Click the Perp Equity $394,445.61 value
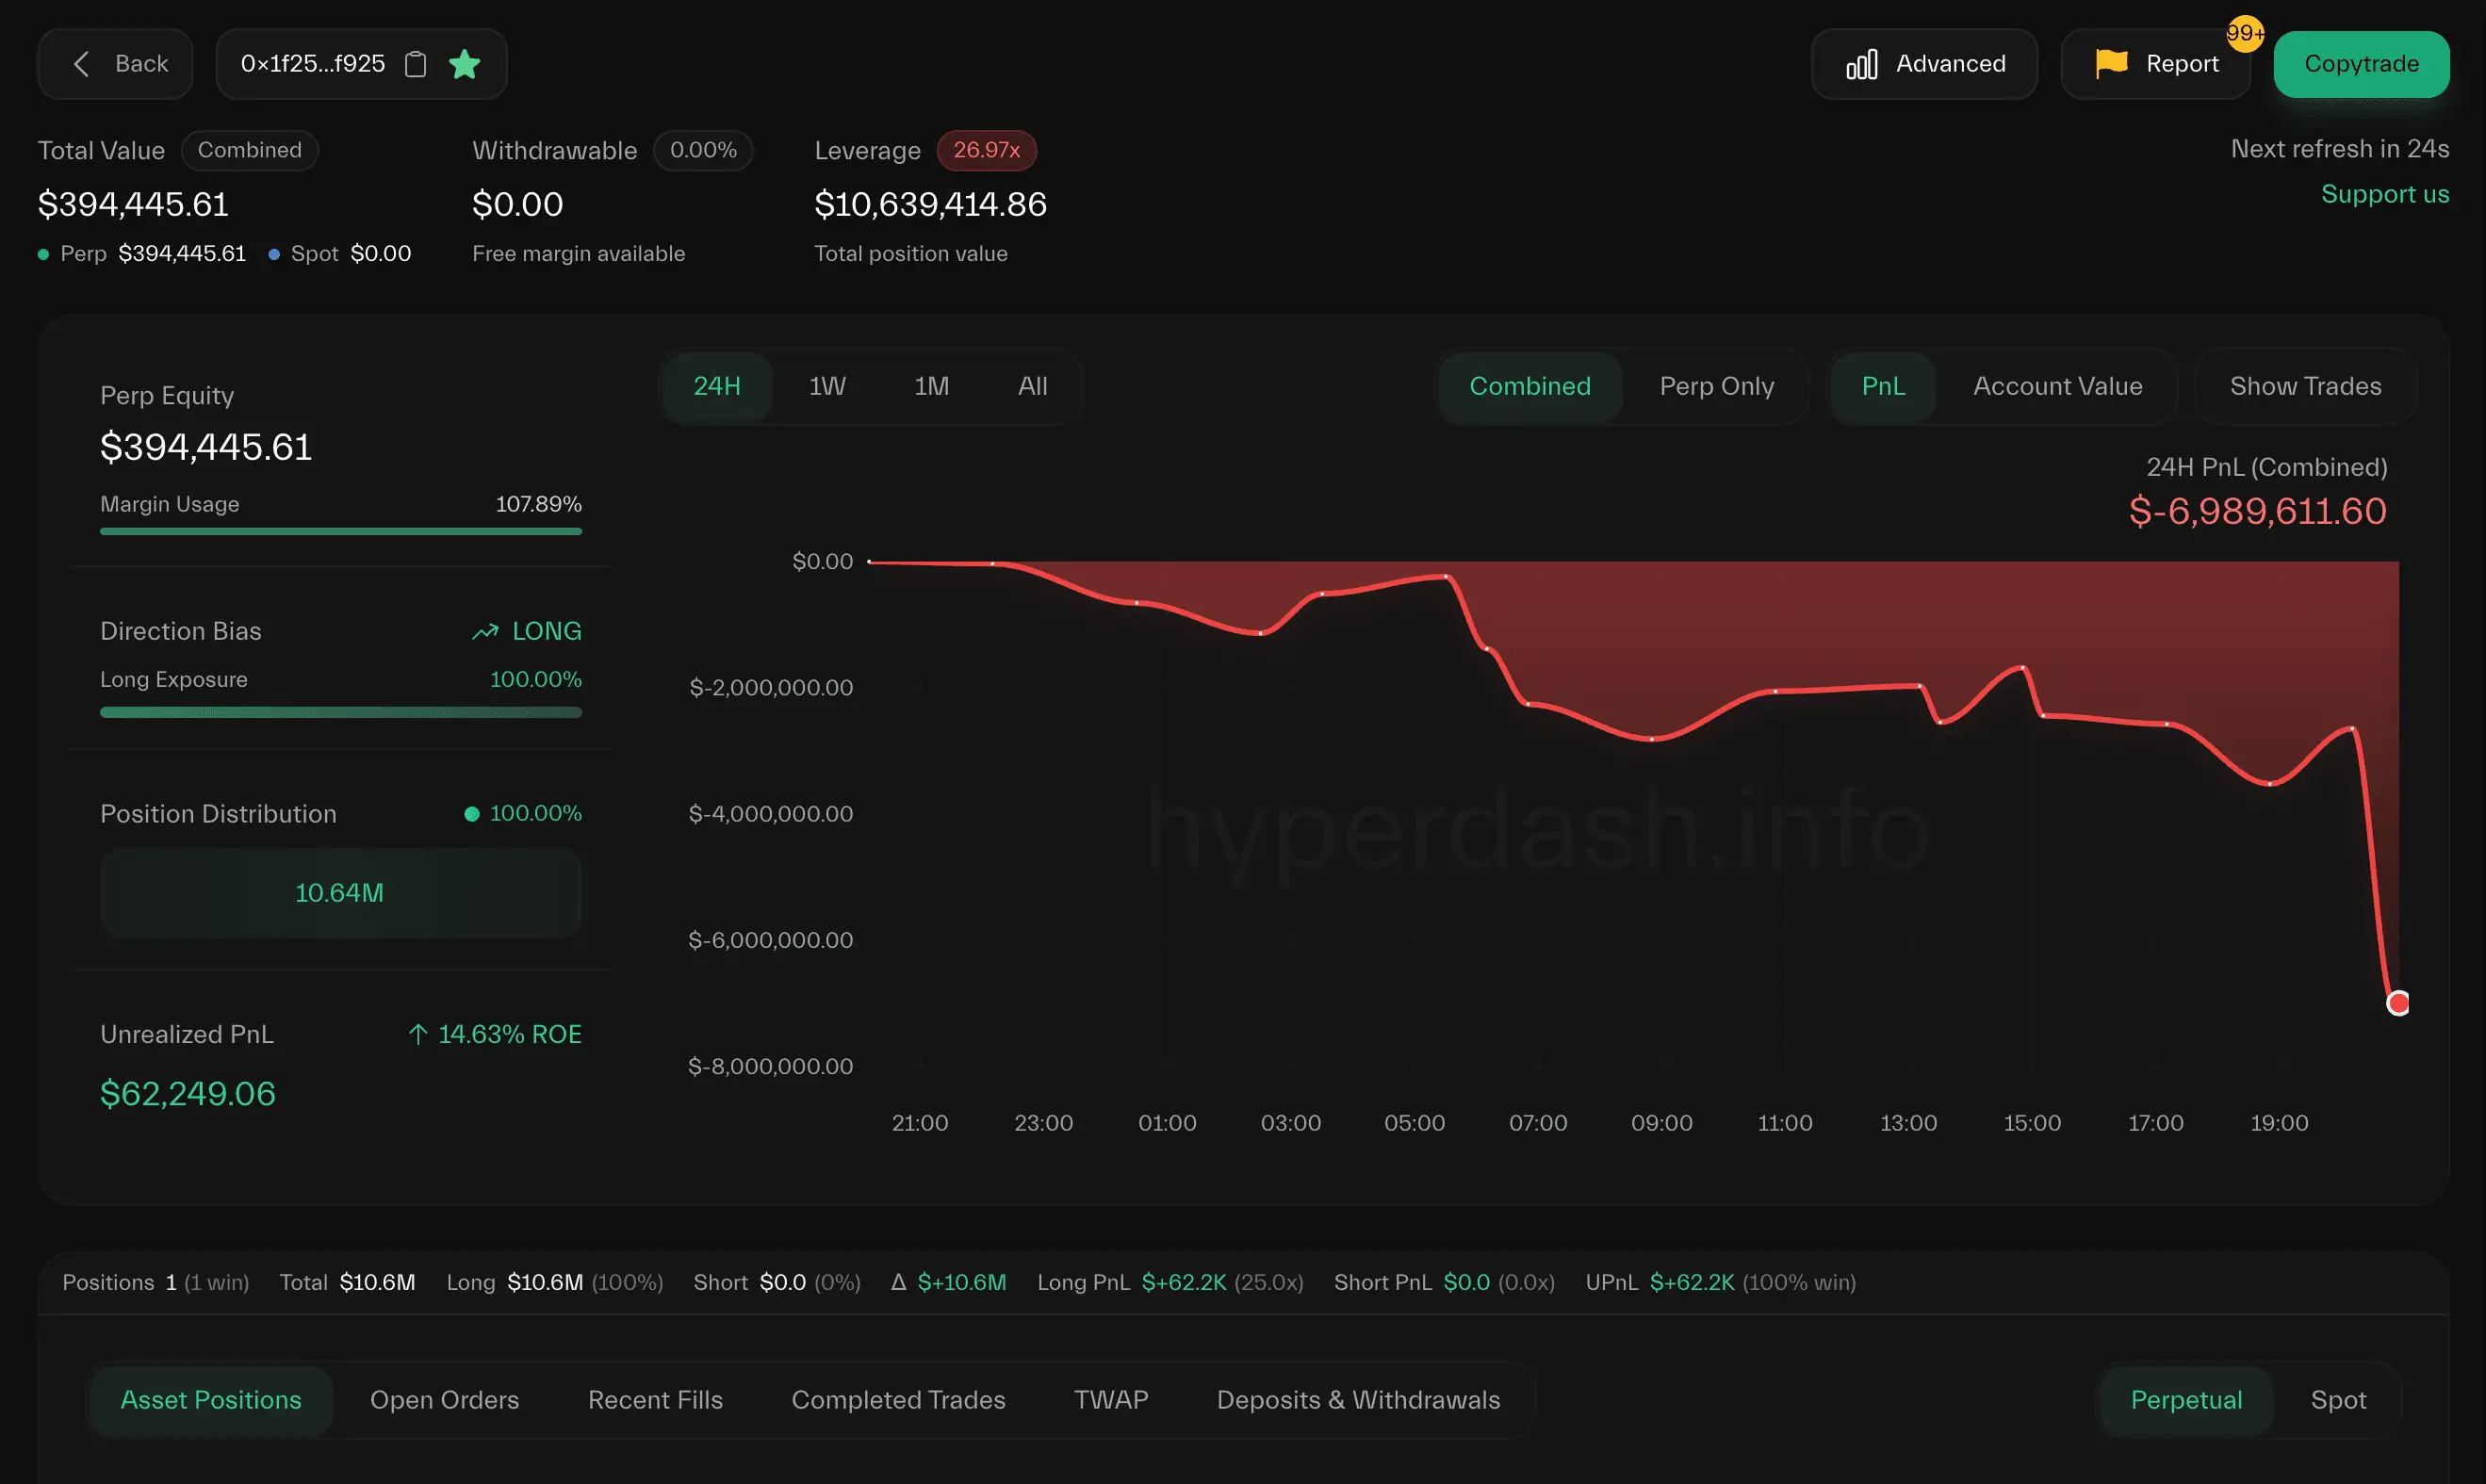The height and width of the screenshot is (1484, 2486). click(x=206, y=447)
